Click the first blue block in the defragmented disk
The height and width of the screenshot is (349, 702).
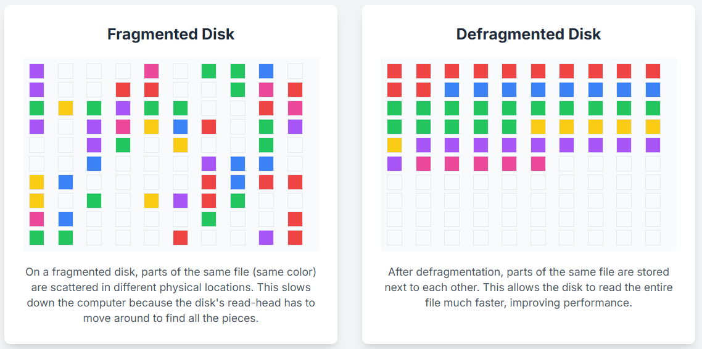(452, 90)
